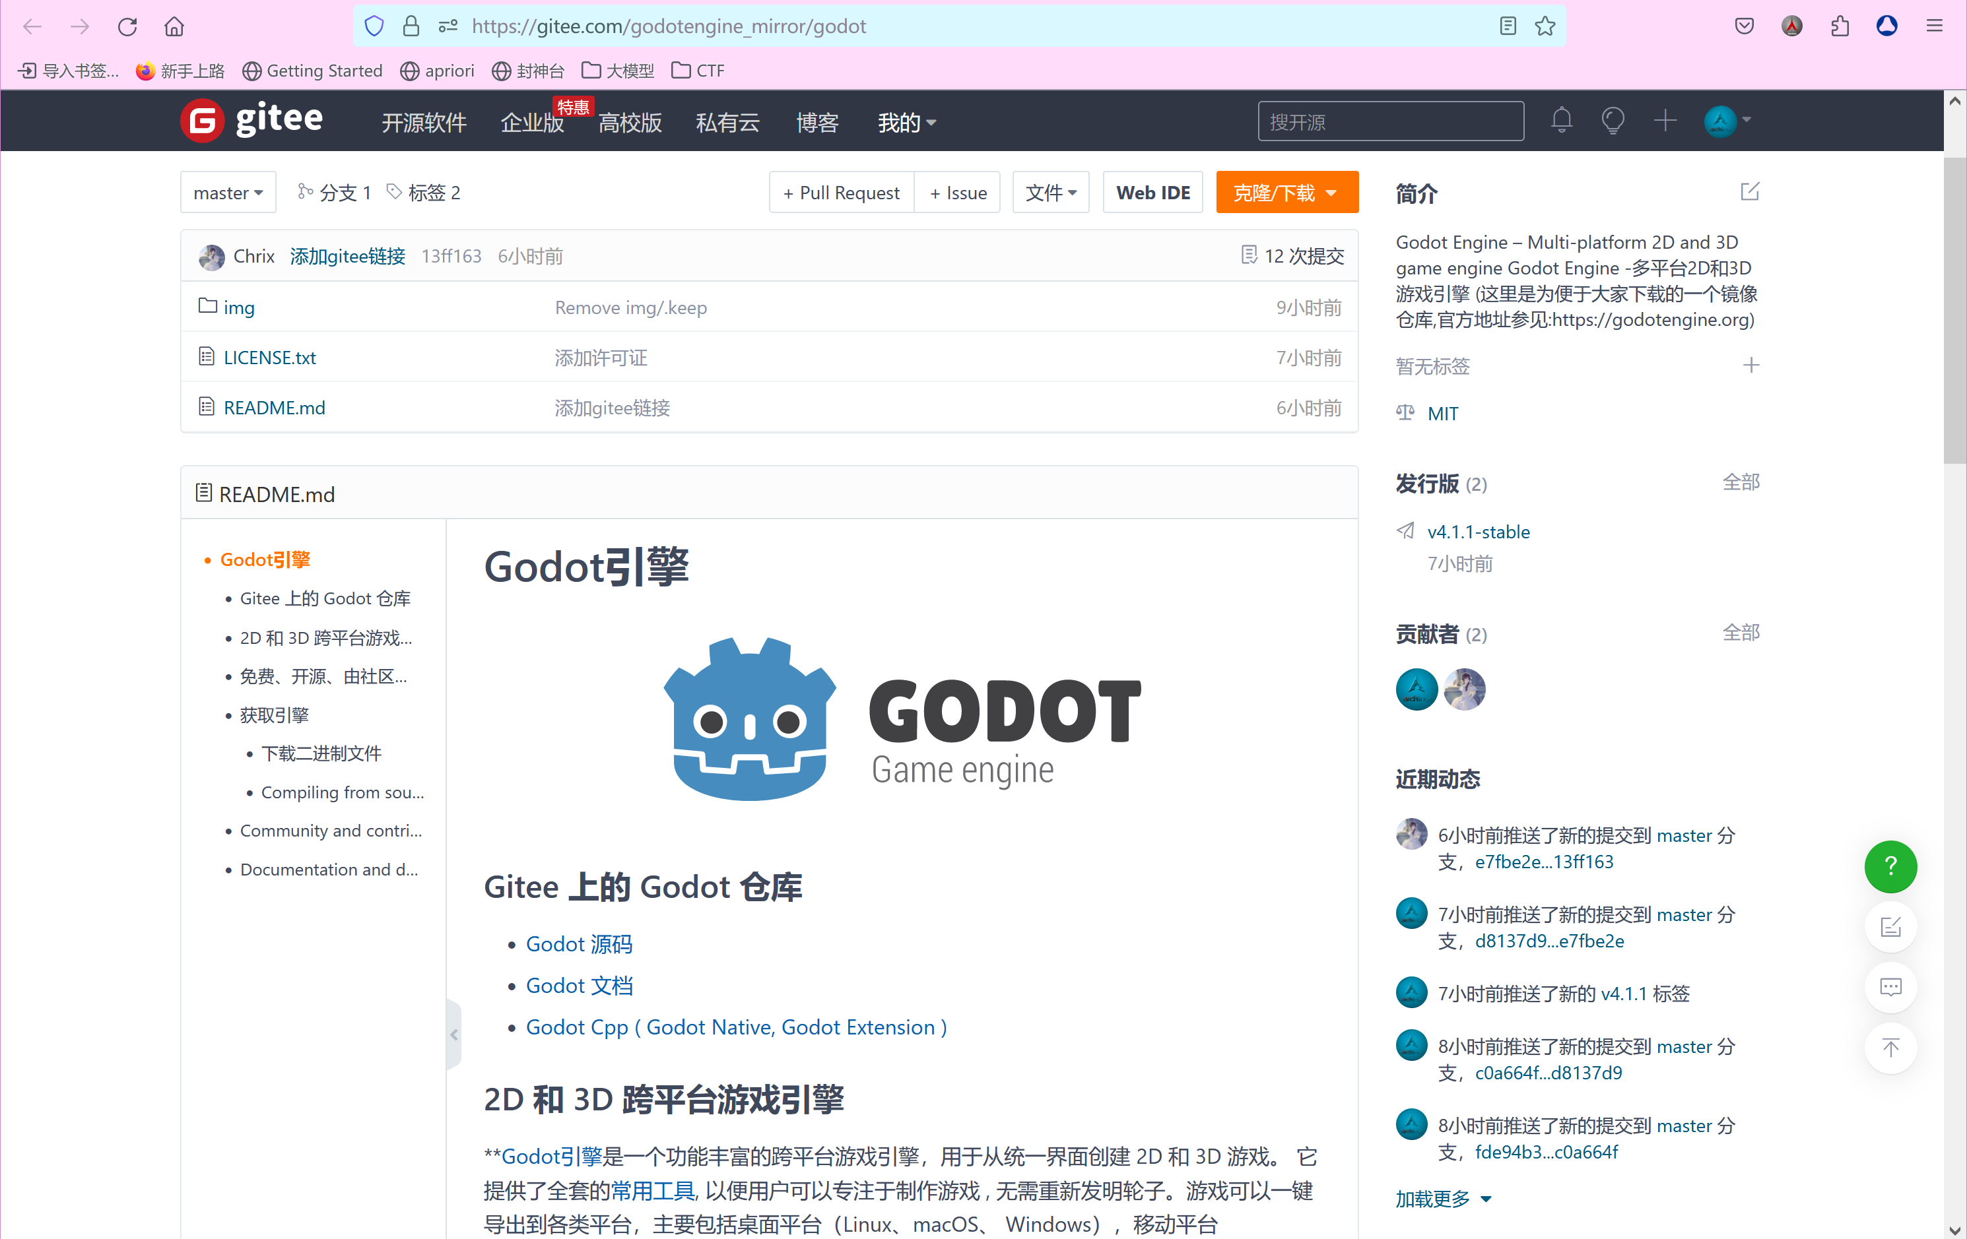The height and width of the screenshot is (1239, 1967).
Task: Click the Gitee logo in the header
Action: click(251, 121)
